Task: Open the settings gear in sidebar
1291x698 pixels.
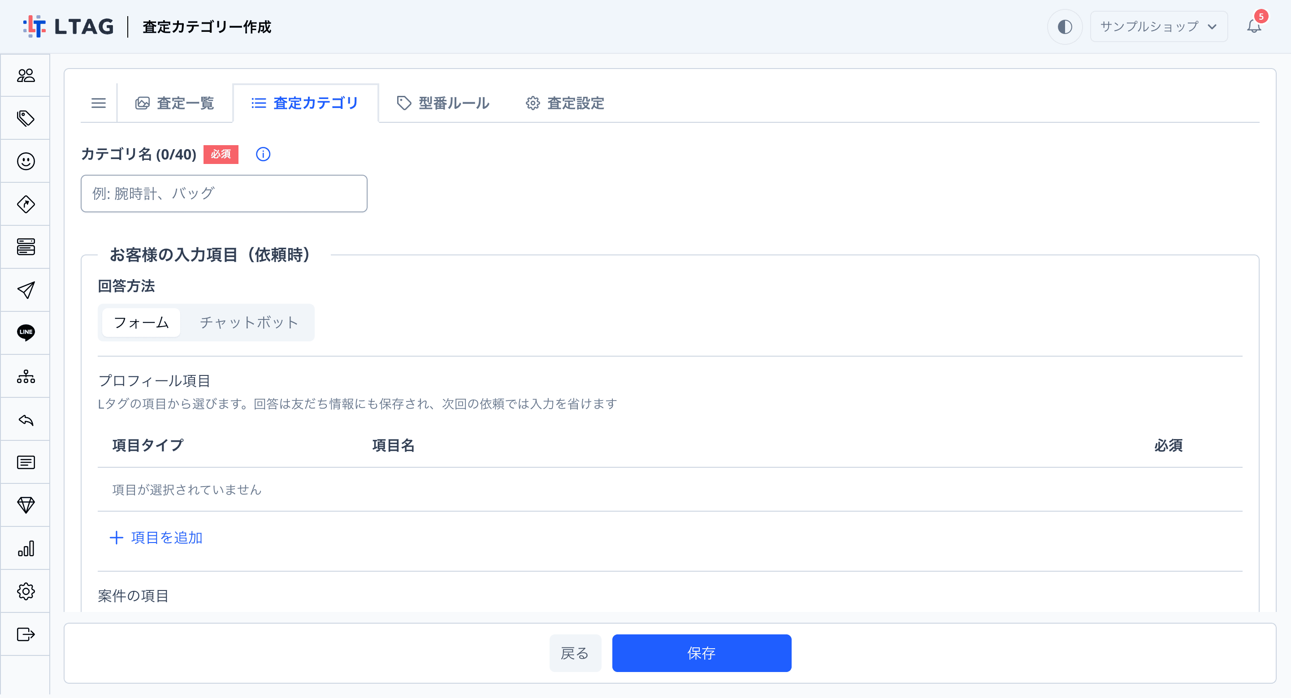Action: pos(26,591)
